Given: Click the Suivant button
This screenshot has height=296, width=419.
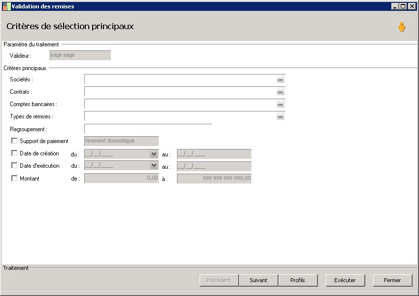Looking at the screenshot, I should (258, 280).
